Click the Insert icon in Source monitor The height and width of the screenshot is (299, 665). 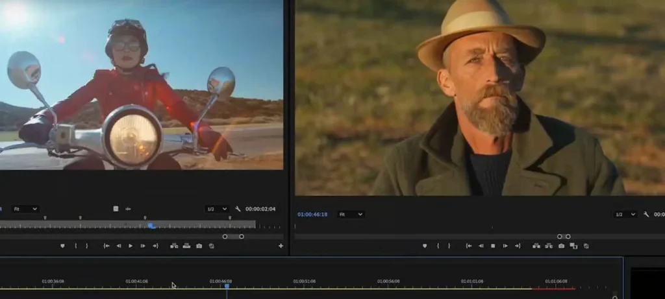click(x=174, y=246)
